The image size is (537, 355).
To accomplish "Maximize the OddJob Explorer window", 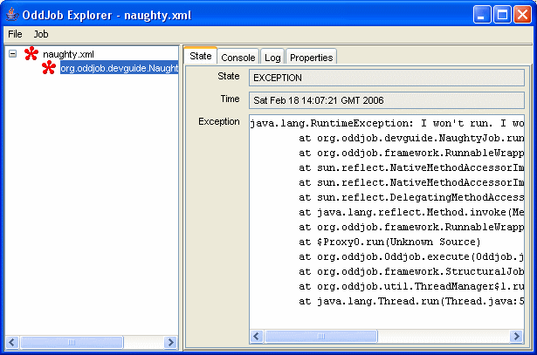I will [503, 14].
